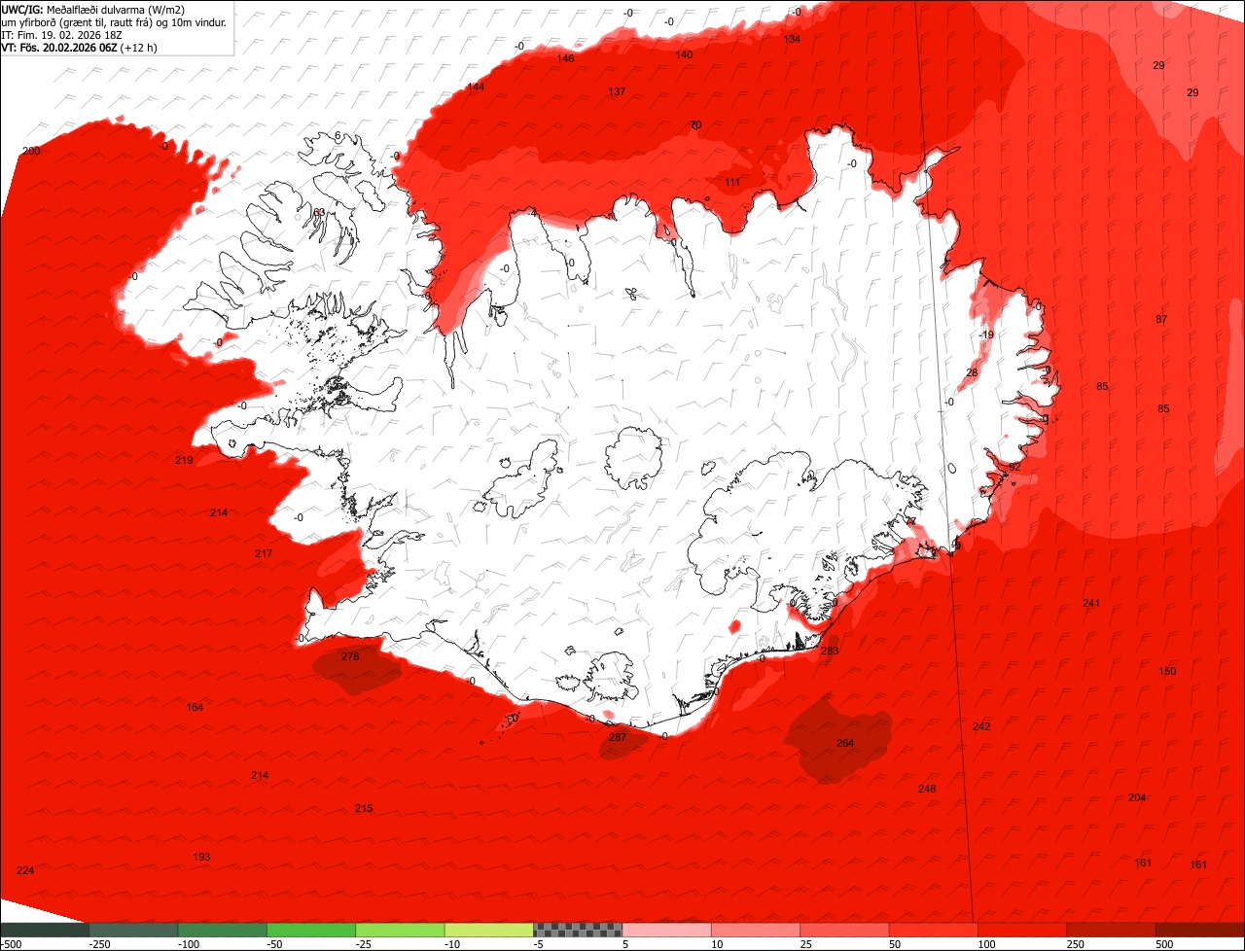Screen dimensions: 1245x951
Task: Select the red legend swatch between 50 and 100
Action: coord(934,930)
